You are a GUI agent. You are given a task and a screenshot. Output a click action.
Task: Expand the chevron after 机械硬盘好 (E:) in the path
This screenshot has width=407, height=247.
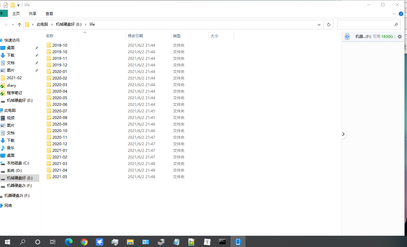[85, 24]
